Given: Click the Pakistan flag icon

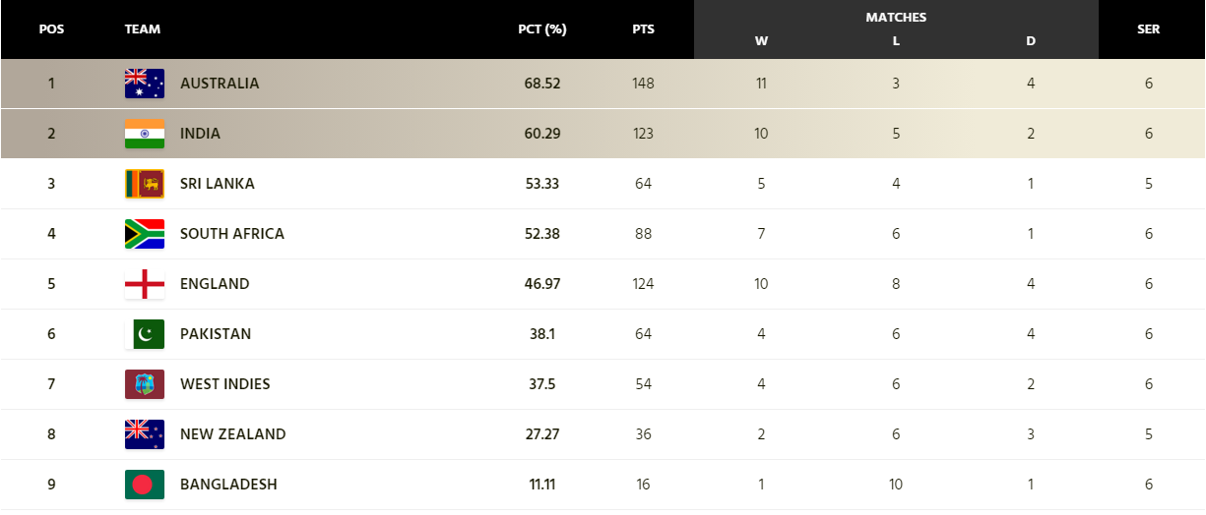Looking at the screenshot, I should 145,334.
